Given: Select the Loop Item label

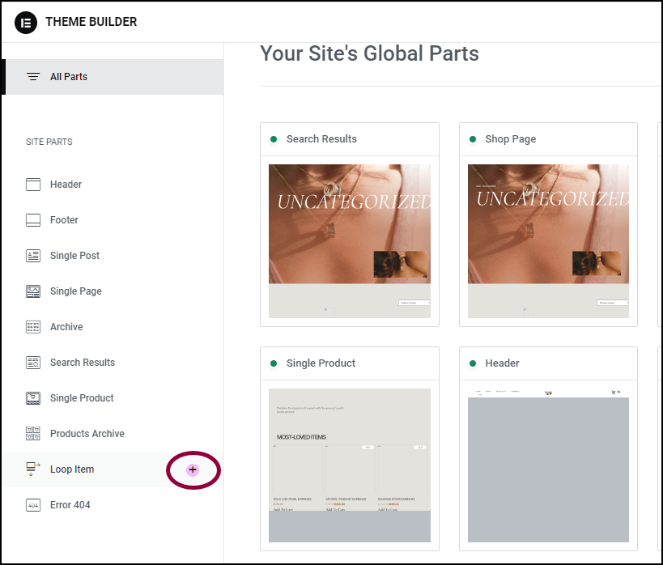Looking at the screenshot, I should click(x=72, y=469).
